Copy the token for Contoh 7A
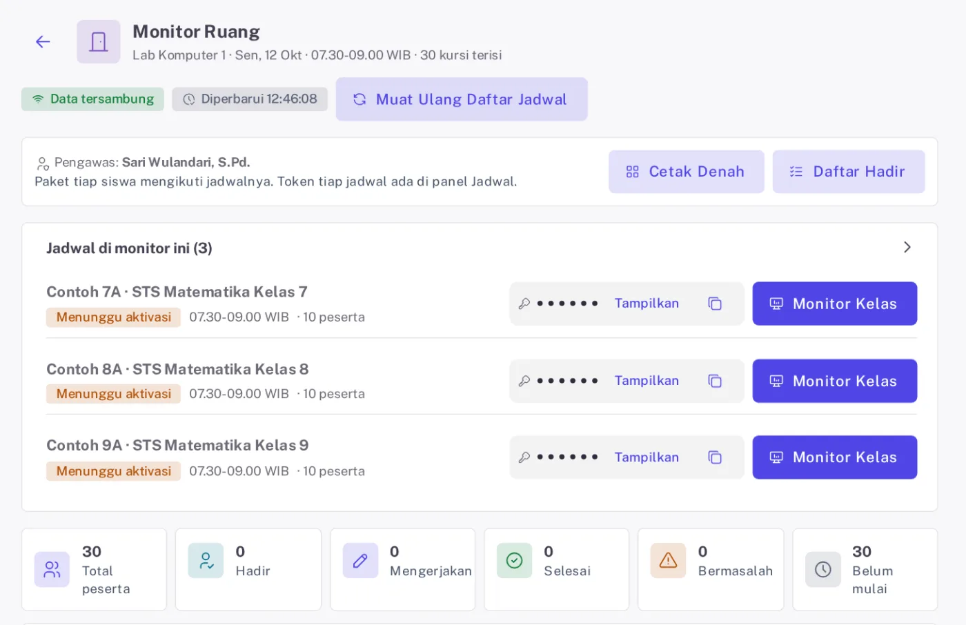Image resolution: width=966 pixels, height=625 pixels. pyautogui.click(x=715, y=304)
